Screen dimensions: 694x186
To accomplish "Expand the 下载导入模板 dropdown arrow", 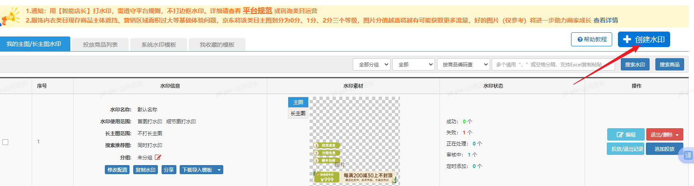I will (219, 170).
